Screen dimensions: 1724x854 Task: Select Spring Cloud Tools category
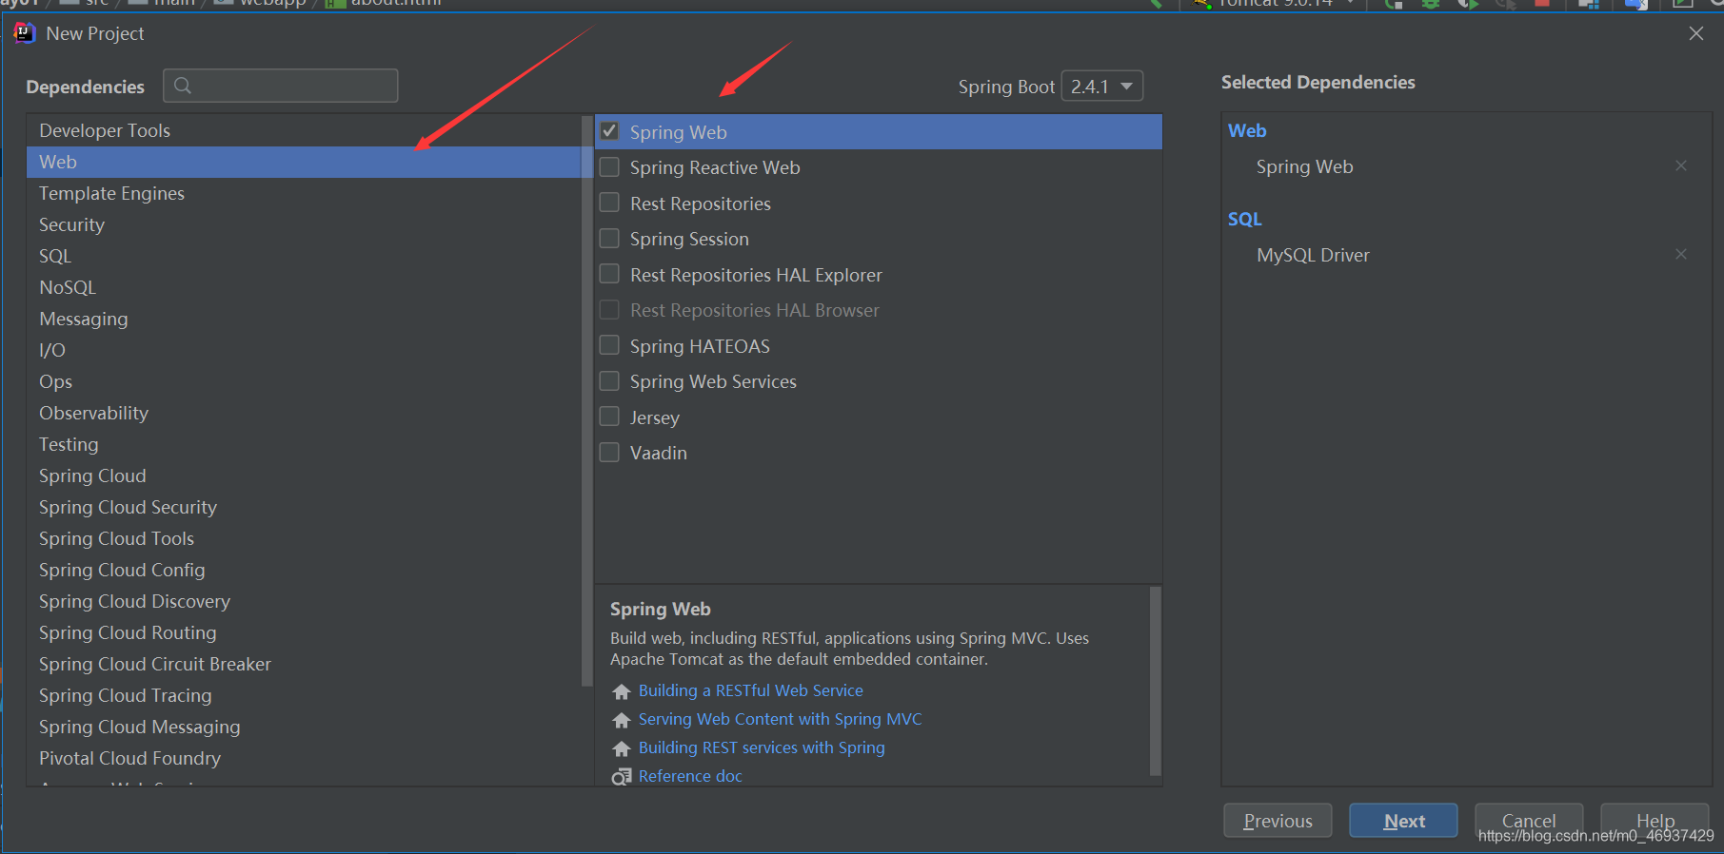304,538
